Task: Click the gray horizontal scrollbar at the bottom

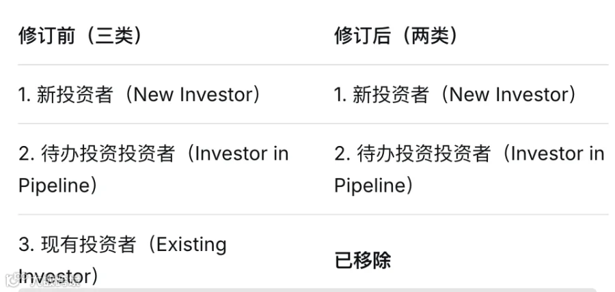Action: (x=307, y=290)
